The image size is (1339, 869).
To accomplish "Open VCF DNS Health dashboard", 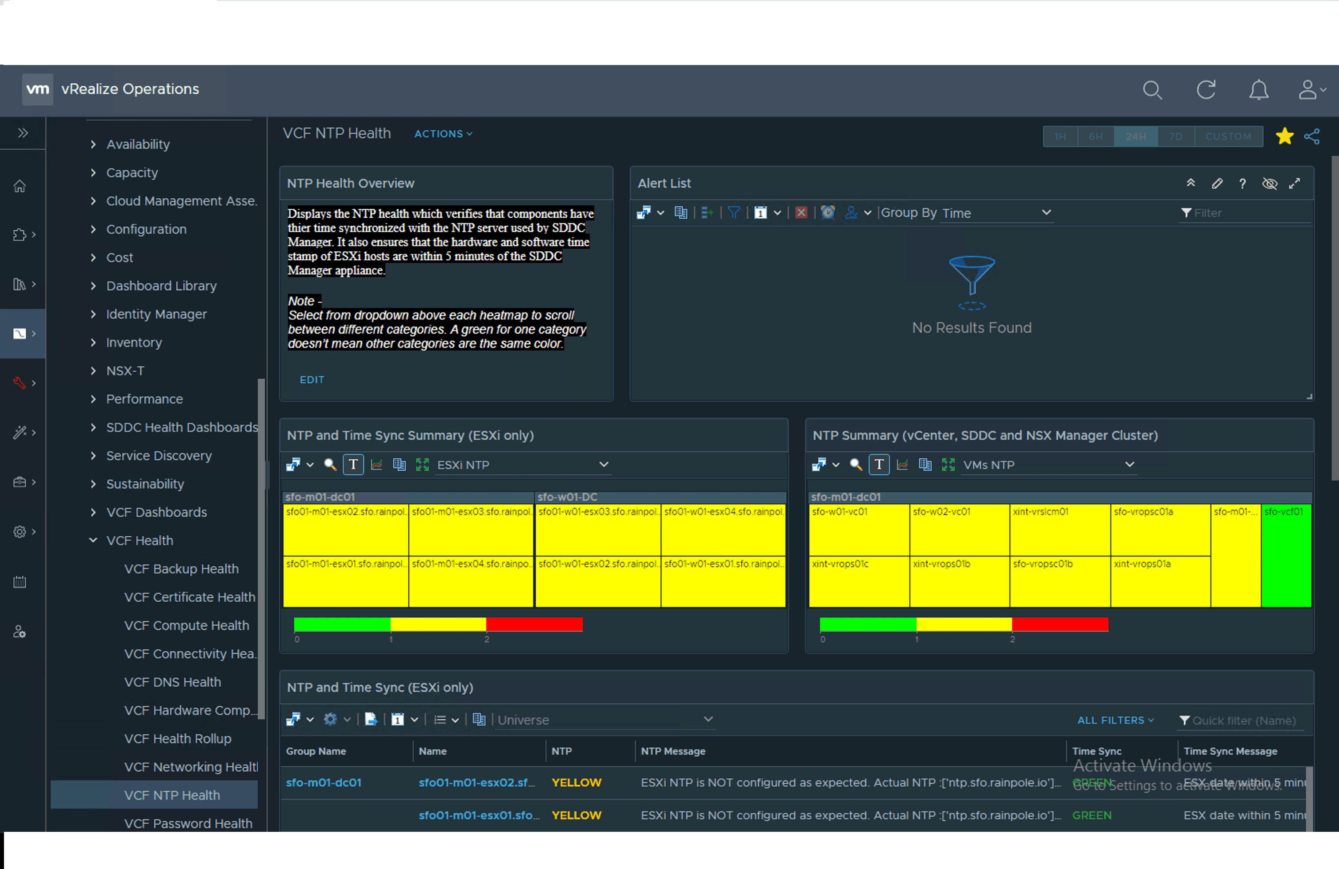I will (x=172, y=682).
